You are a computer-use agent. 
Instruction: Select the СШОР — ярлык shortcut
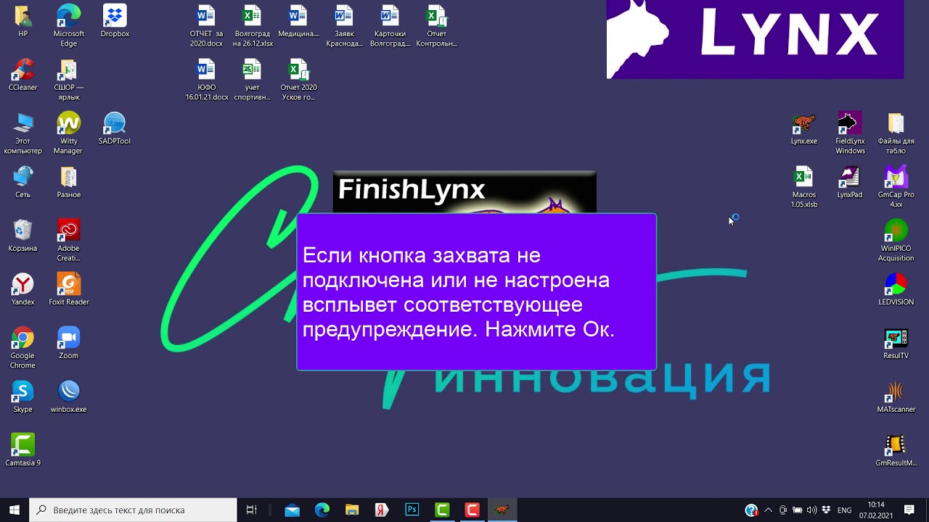[x=69, y=79]
